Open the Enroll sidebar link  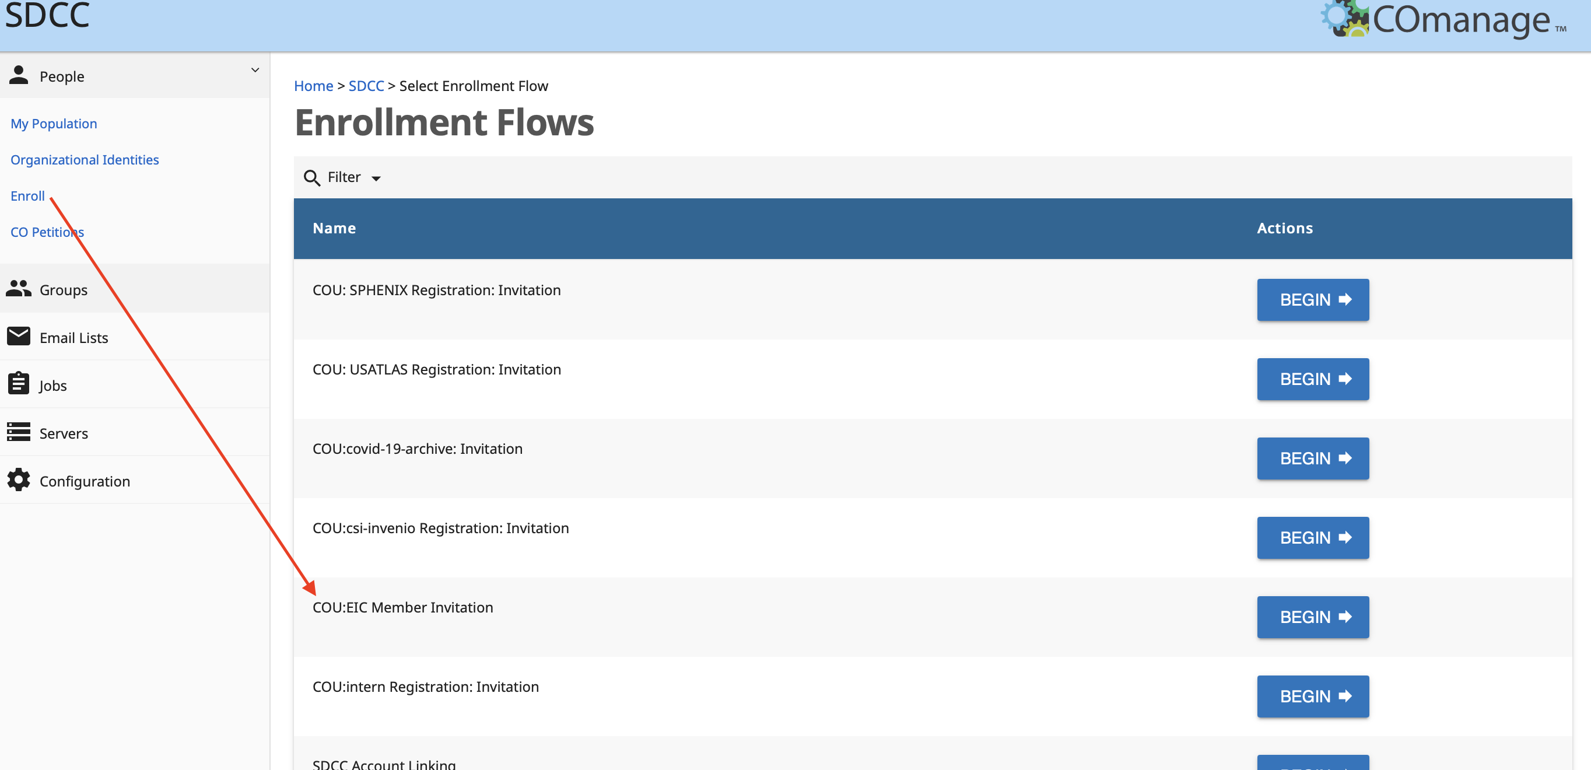[x=28, y=196]
